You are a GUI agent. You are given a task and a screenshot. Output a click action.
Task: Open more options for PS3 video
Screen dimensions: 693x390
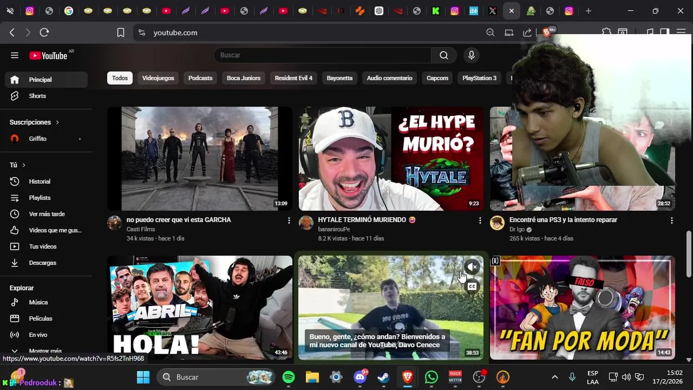click(x=671, y=220)
